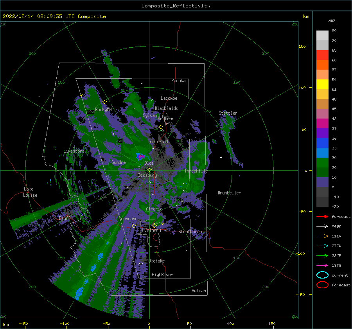Click the Lake Louise label
The width and height of the screenshot is (352, 329).
pyautogui.click(x=30, y=192)
